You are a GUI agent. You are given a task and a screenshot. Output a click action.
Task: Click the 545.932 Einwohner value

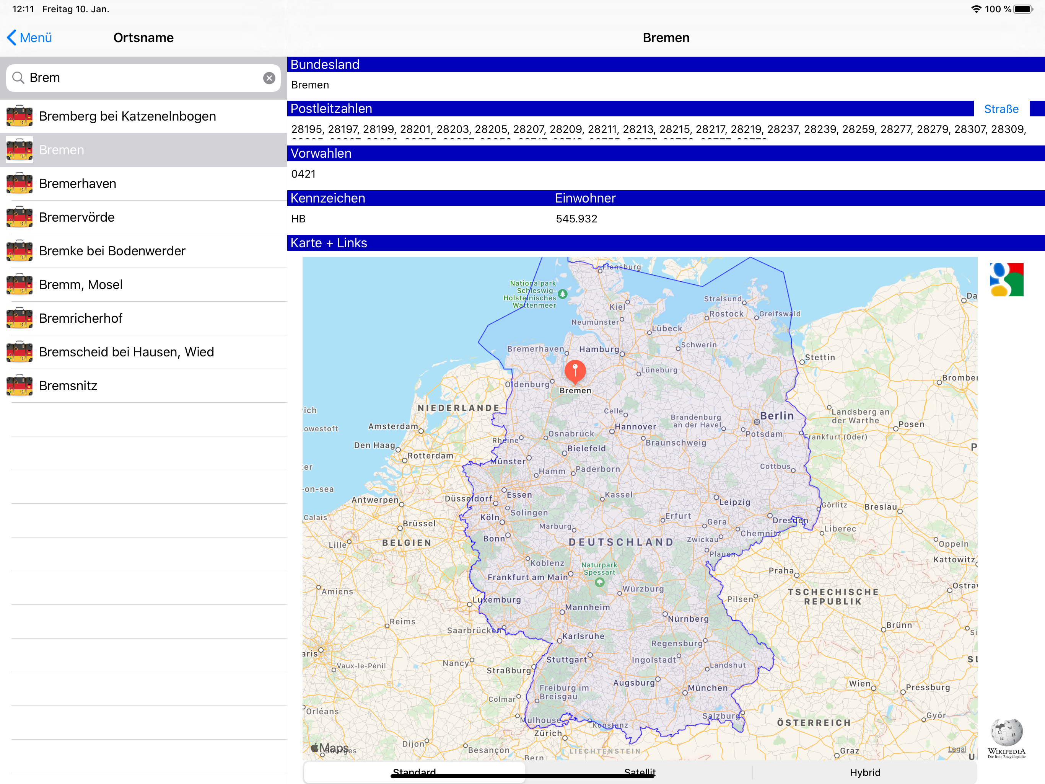(x=576, y=219)
